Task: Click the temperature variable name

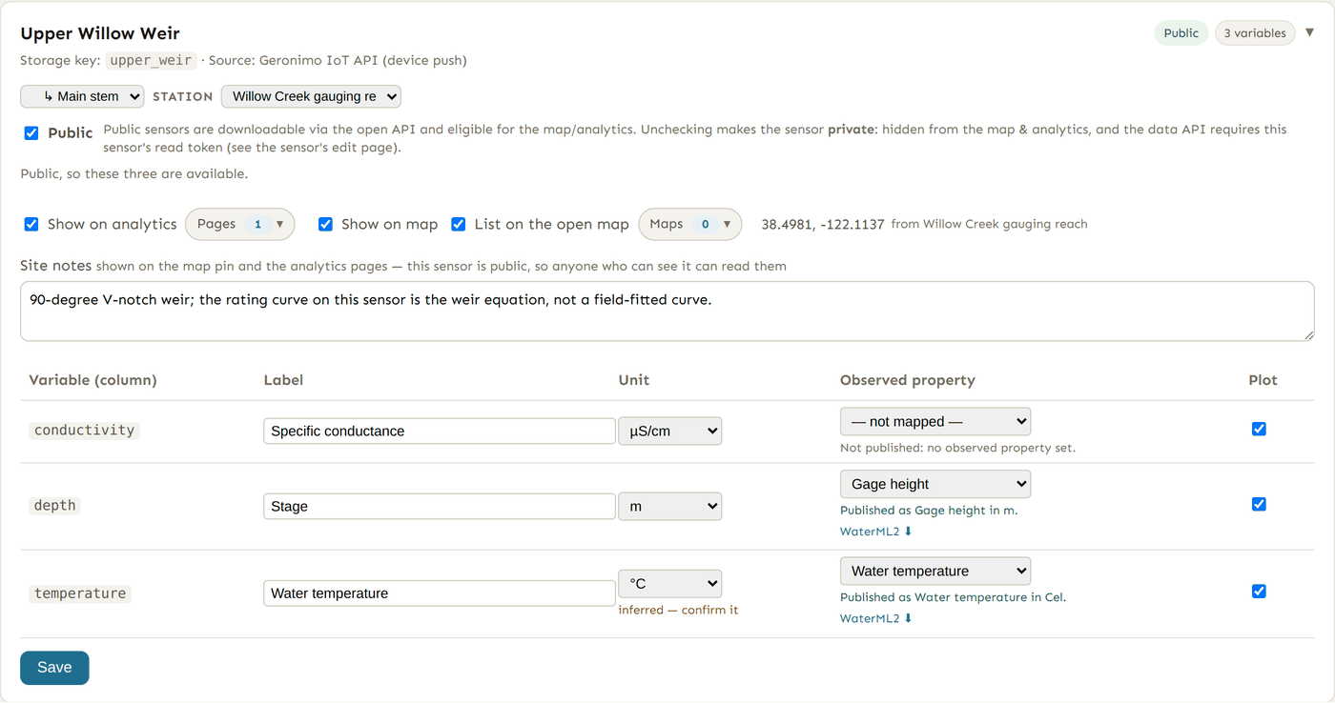Action: [x=79, y=593]
